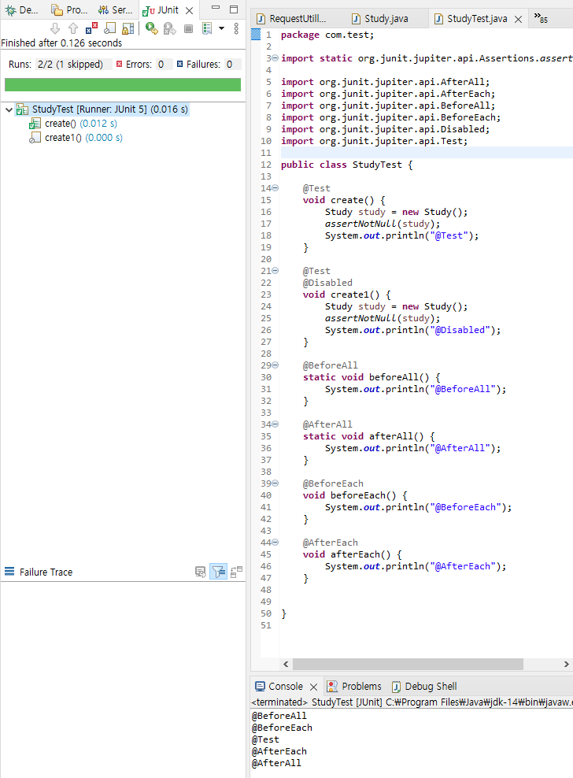The height and width of the screenshot is (778, 573).
Task: Click @AfterAll output line in console
Action: click(276, 763)
